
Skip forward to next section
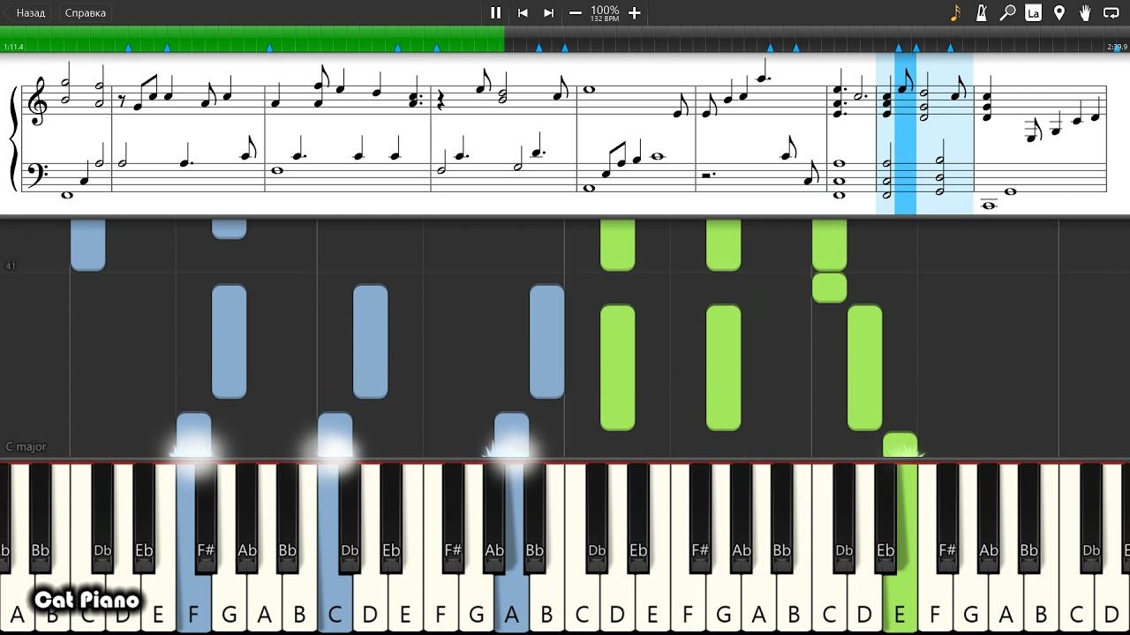click(549, 13)
